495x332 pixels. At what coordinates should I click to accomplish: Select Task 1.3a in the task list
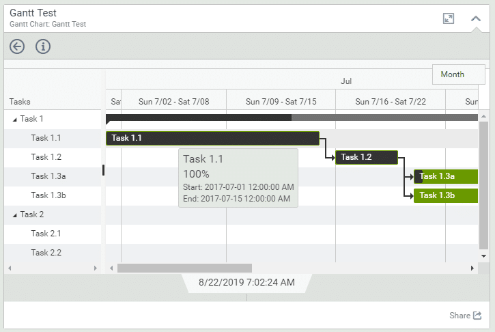coord(48,176)
